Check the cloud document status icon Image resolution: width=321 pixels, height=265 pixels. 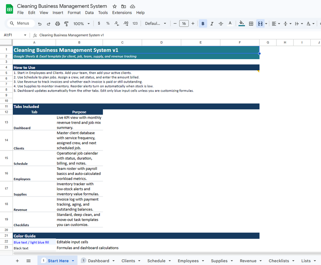(x=133, y=6)
